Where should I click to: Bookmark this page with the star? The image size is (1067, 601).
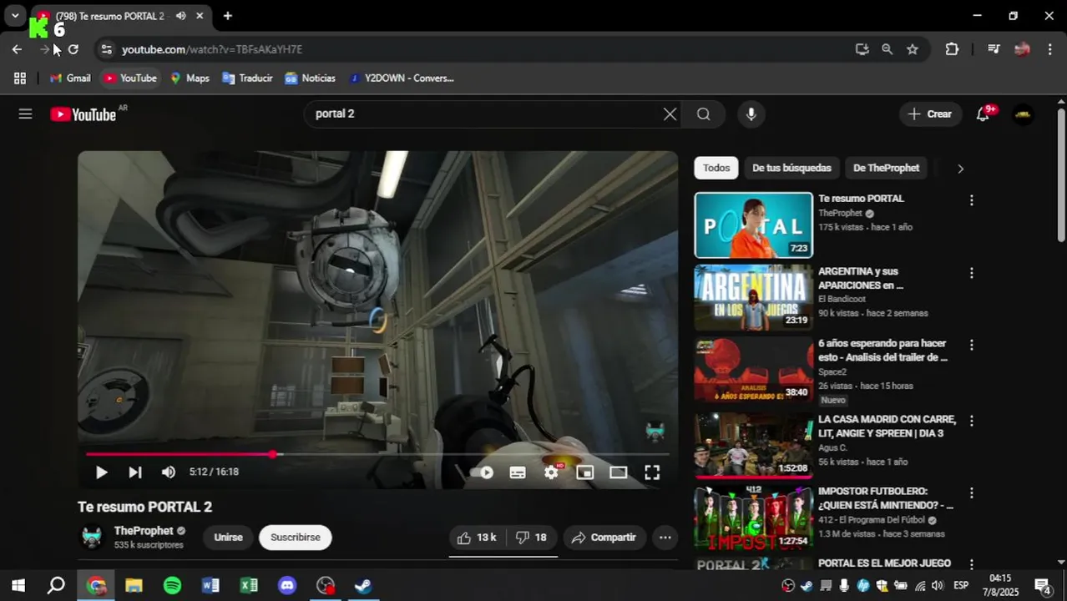913,49
